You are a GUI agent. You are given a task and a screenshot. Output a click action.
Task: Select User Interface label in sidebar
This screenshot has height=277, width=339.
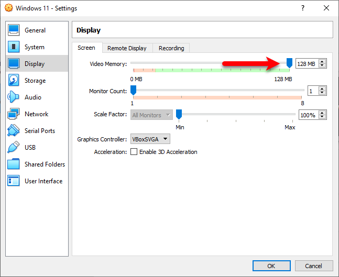tap(43, 181)
